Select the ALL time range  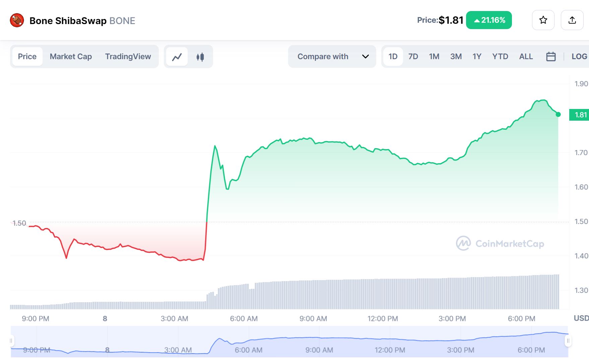coord(526,56)
